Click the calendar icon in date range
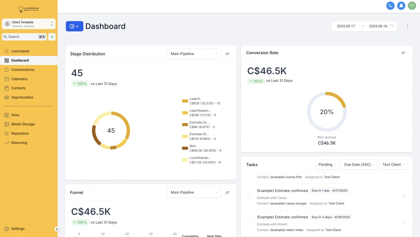This screenshot has height=237, width=420. tap(391, 26)
